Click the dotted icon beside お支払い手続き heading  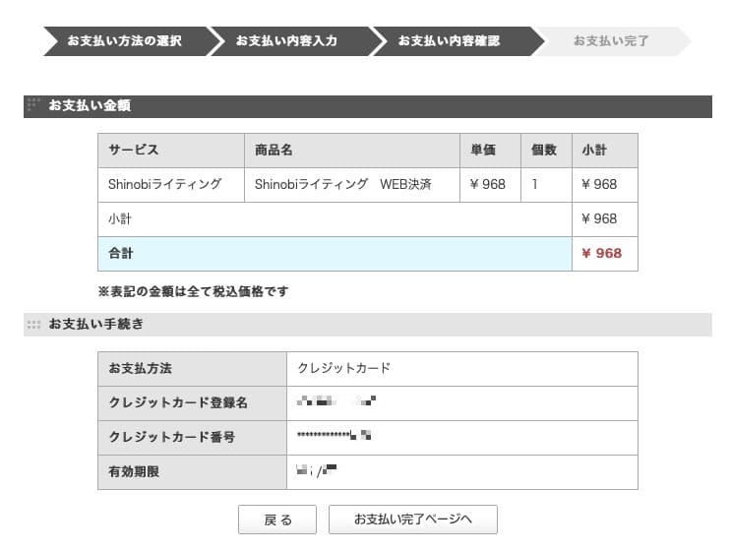(x=34, y=324)
